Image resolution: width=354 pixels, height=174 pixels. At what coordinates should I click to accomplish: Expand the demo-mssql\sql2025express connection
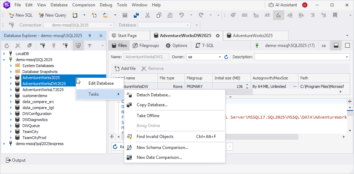[x=4, y=144]
